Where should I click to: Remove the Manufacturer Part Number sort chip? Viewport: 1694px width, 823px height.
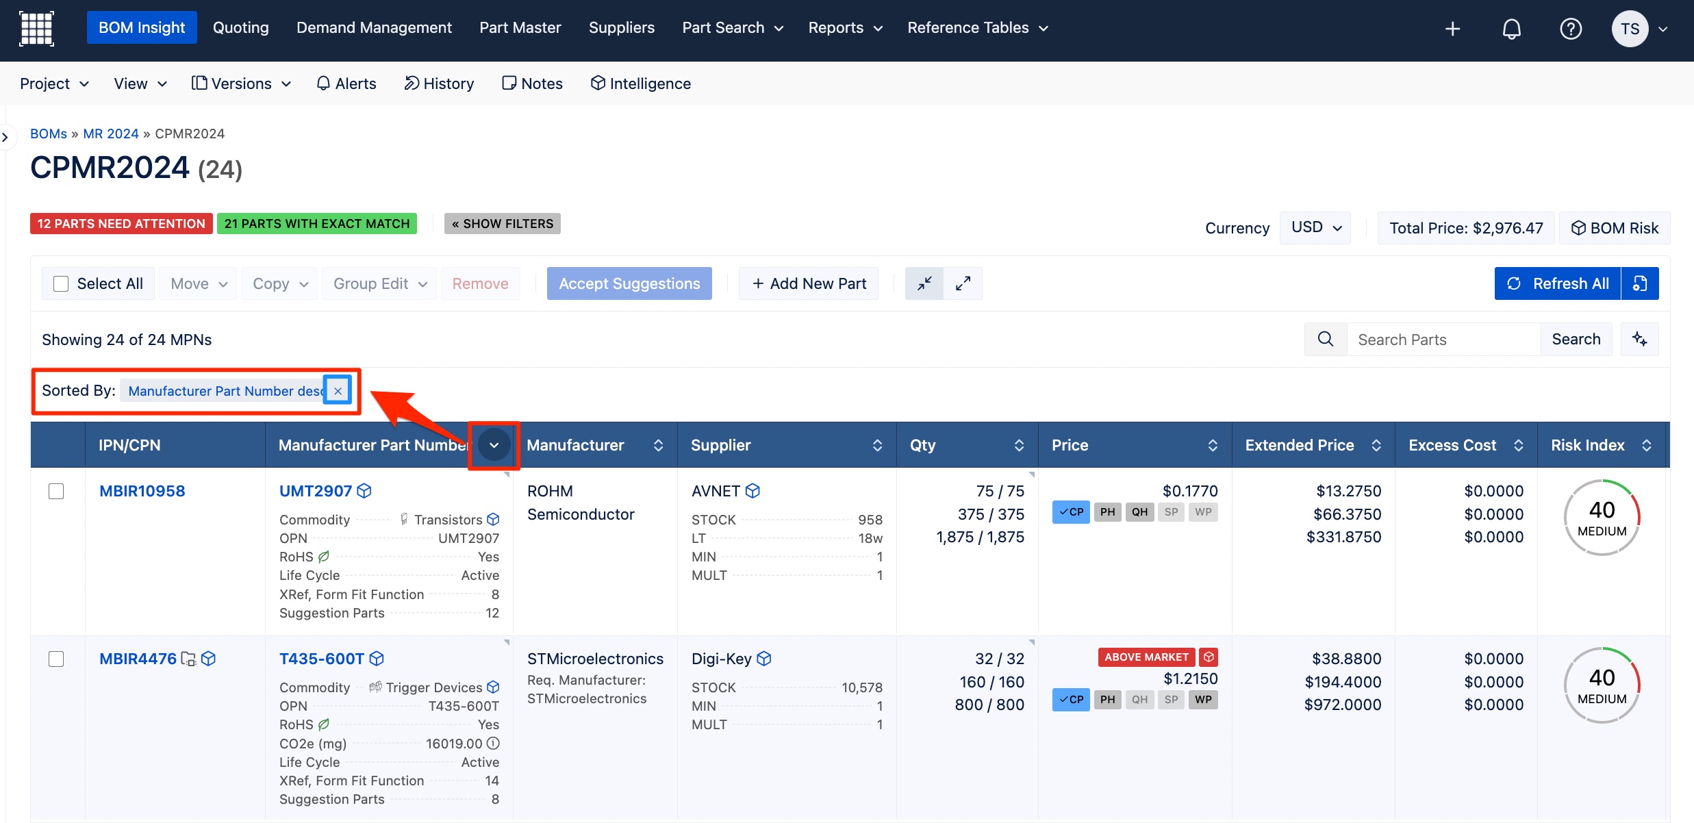tap(338, 391)
